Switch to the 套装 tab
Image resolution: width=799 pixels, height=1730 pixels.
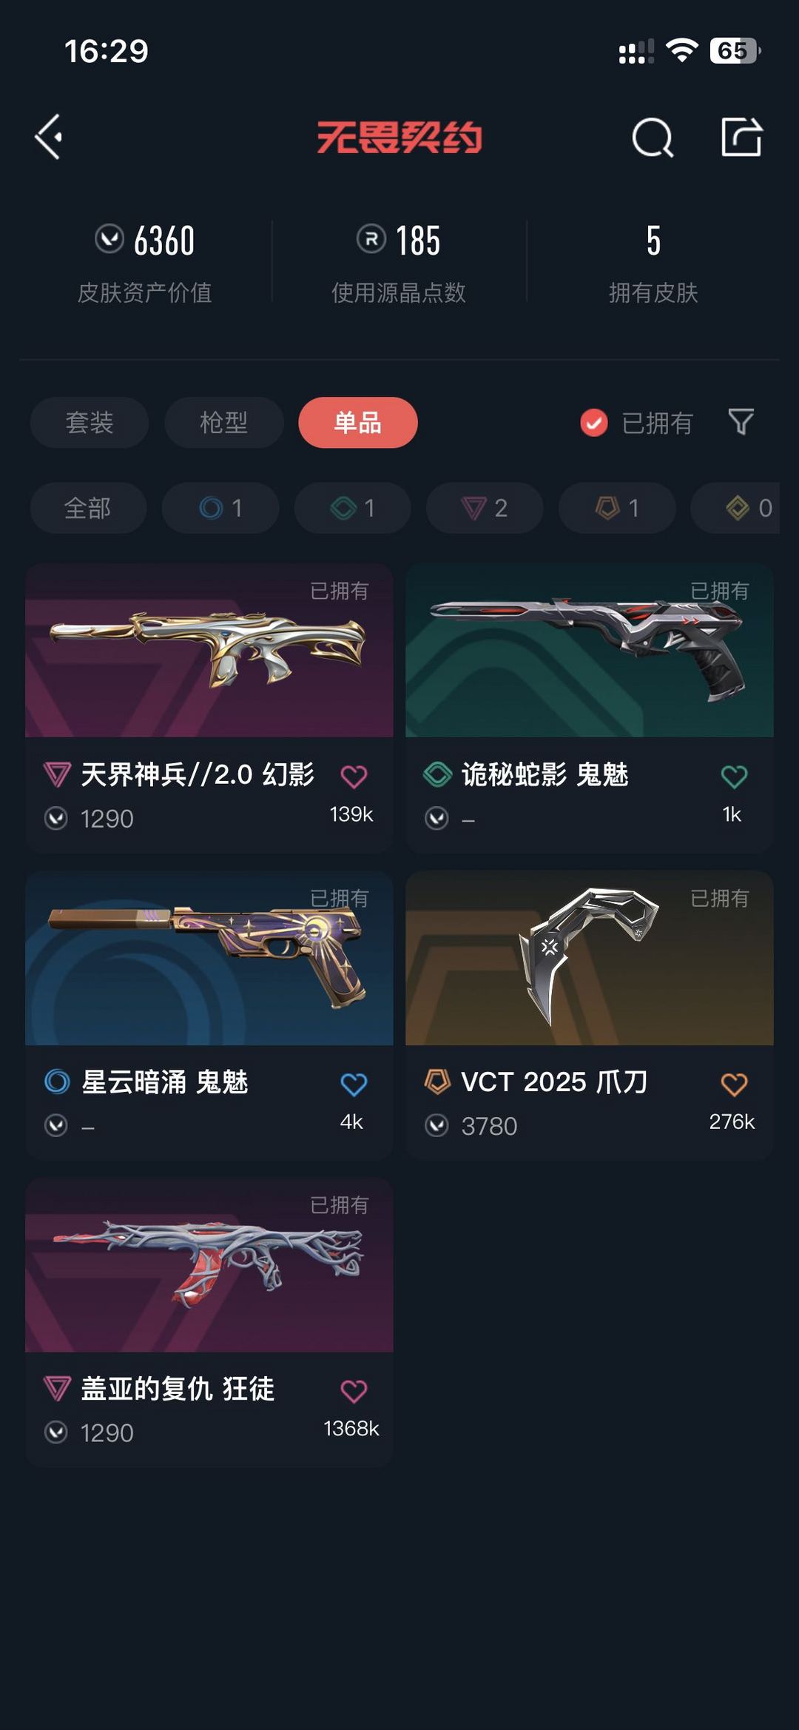click(90, 423)
